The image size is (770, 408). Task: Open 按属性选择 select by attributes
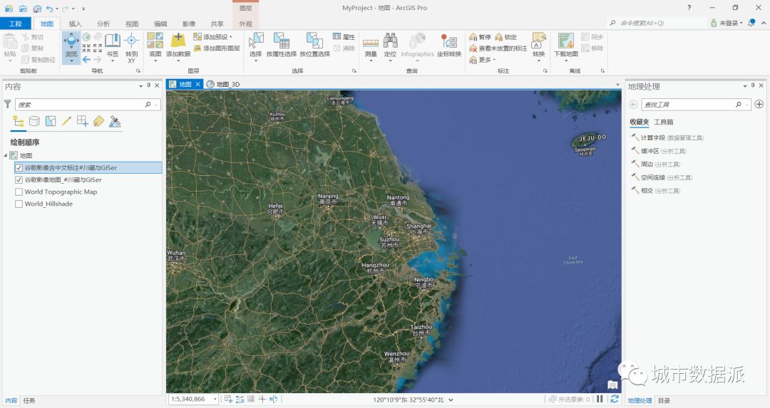(x=282, y=45)
